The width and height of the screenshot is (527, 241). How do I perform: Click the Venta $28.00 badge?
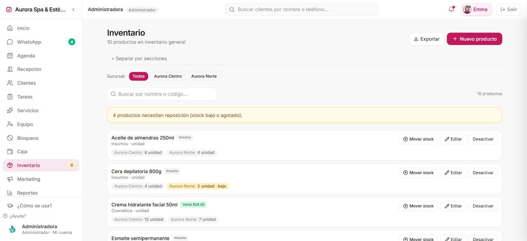click(193, 204)
